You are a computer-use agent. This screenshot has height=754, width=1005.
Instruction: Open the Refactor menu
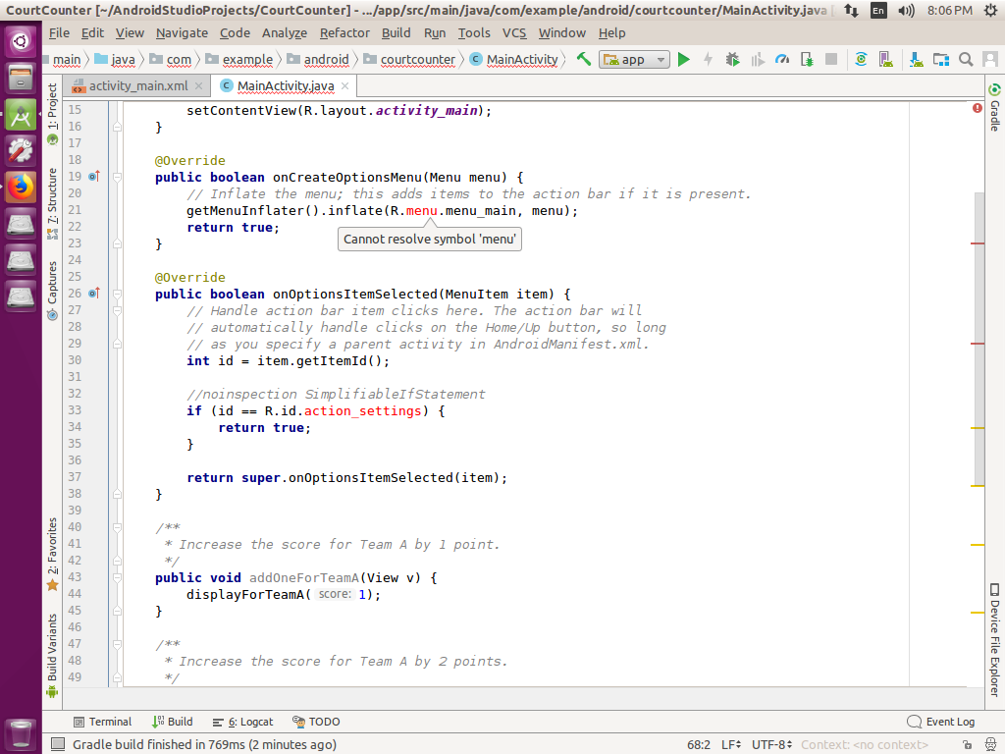(x=344, y=32)
